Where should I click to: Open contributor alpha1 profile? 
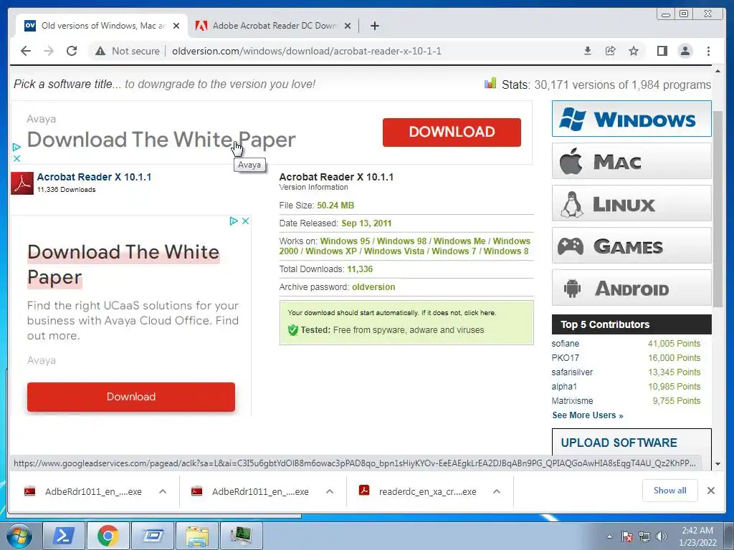(x=564, y=386)
